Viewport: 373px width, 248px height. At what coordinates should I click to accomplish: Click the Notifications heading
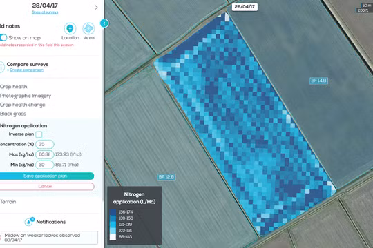coord(51,222)
